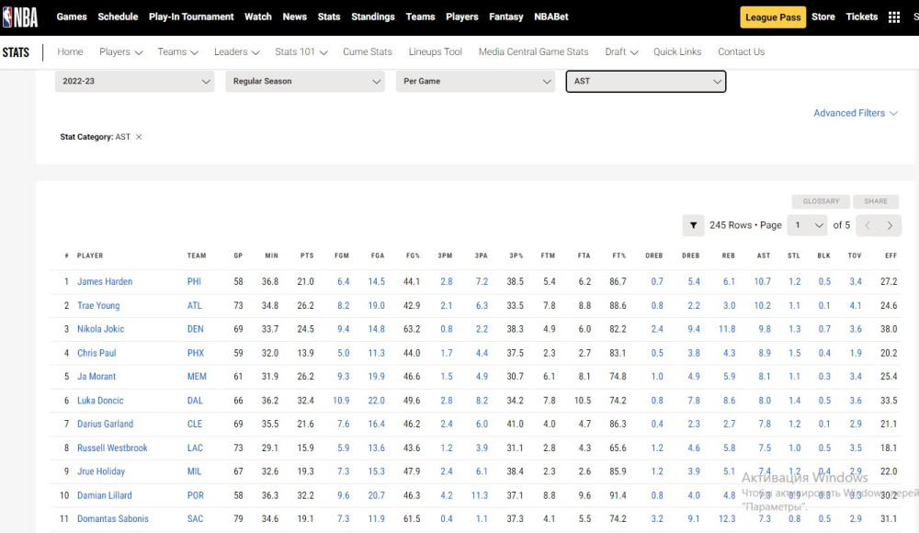Expand Advanced Filters

(855, 113)
